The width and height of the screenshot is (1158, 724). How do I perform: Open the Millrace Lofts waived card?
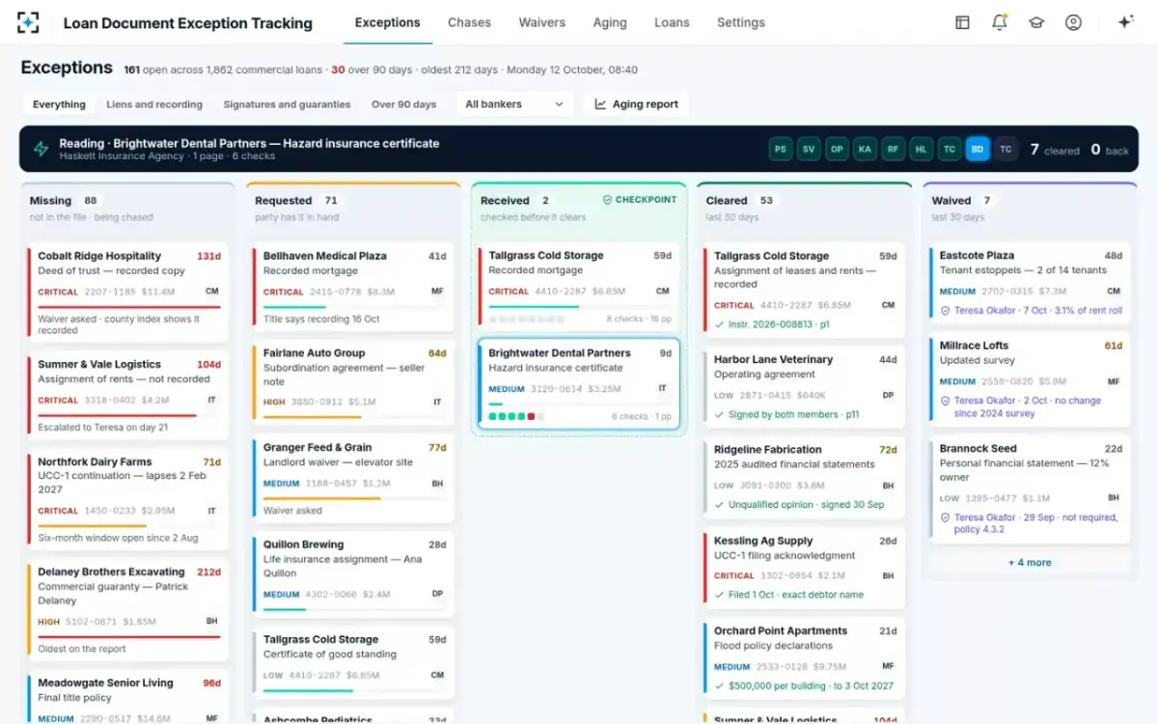click(1030, 380)
